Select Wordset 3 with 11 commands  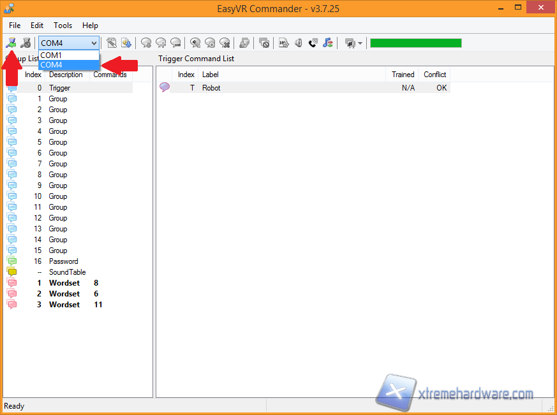click(x=64, y=305)
